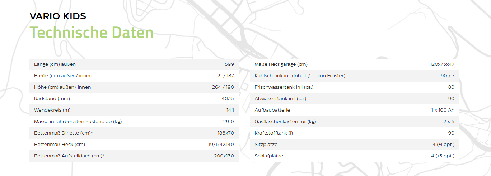Click the Radstand value 4035

pyautogui.click(x=228, y=99)
